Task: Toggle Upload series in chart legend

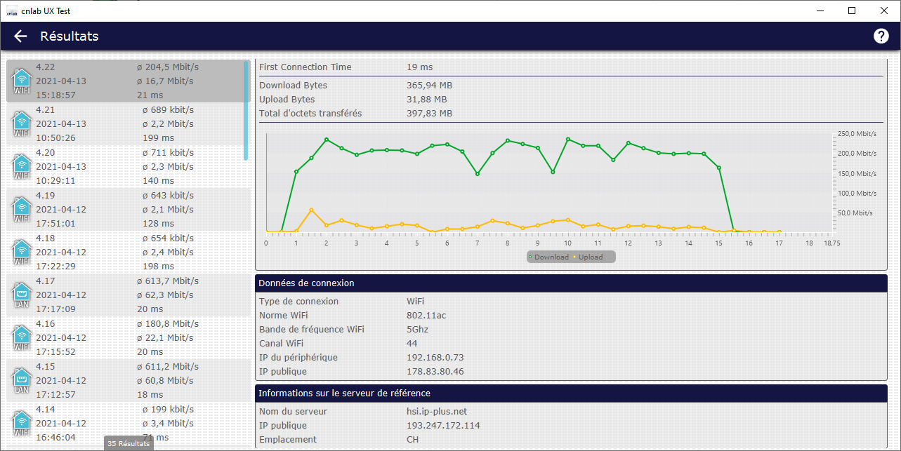Action: 588,257
